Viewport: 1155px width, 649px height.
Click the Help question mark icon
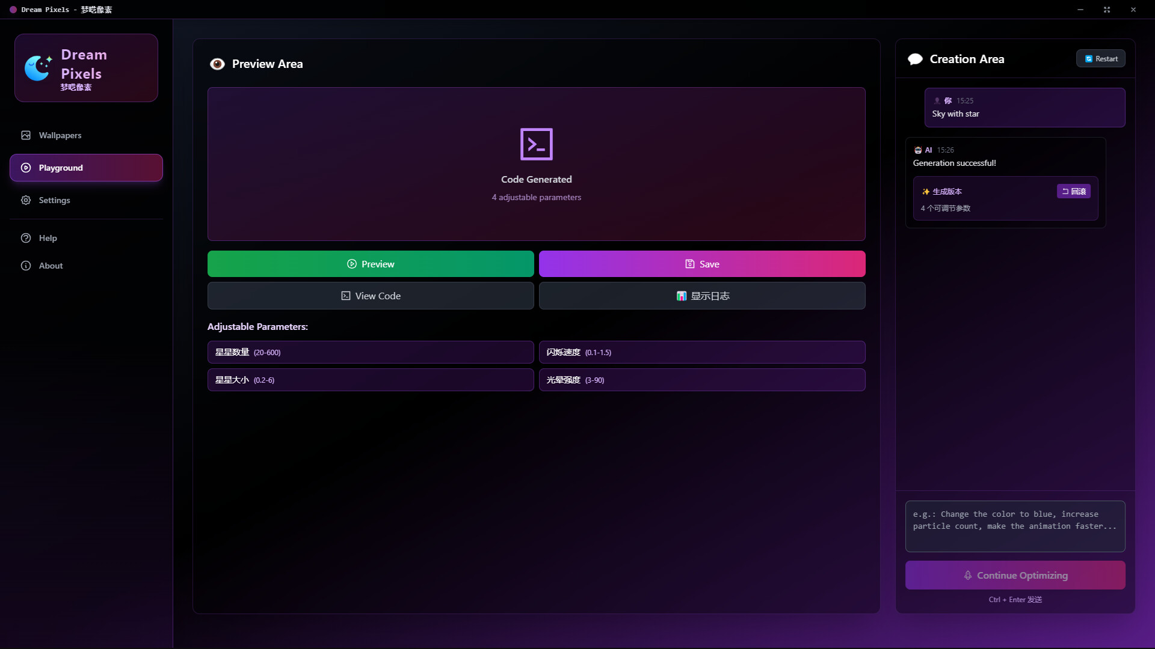(x=26, y=238)
